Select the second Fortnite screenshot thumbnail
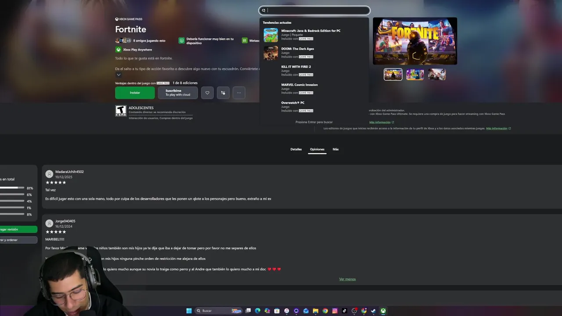 click(x=415, y=74)
